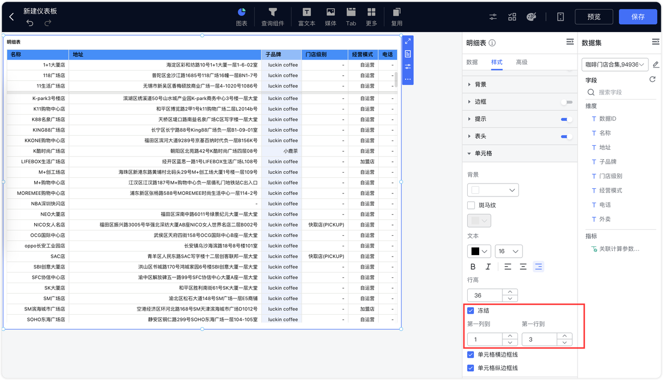
Task: Align cell text center
Action: [523, 266]
